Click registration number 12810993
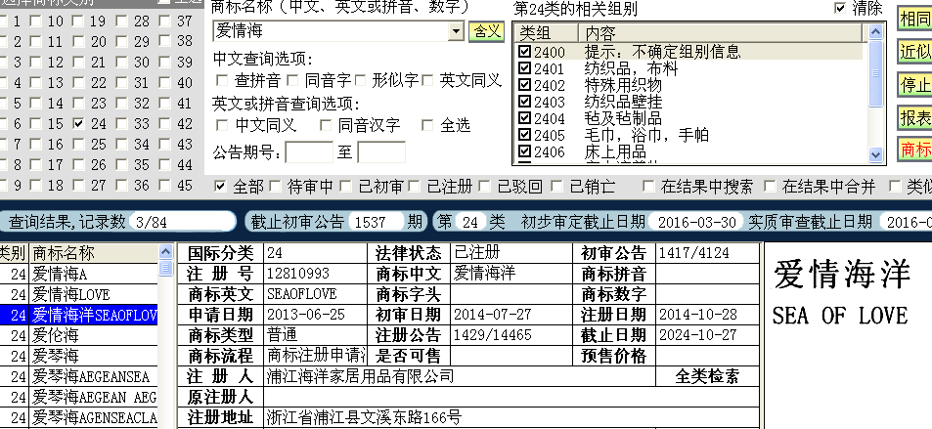This screenshot has width=932, height=429. pos(297,274)
